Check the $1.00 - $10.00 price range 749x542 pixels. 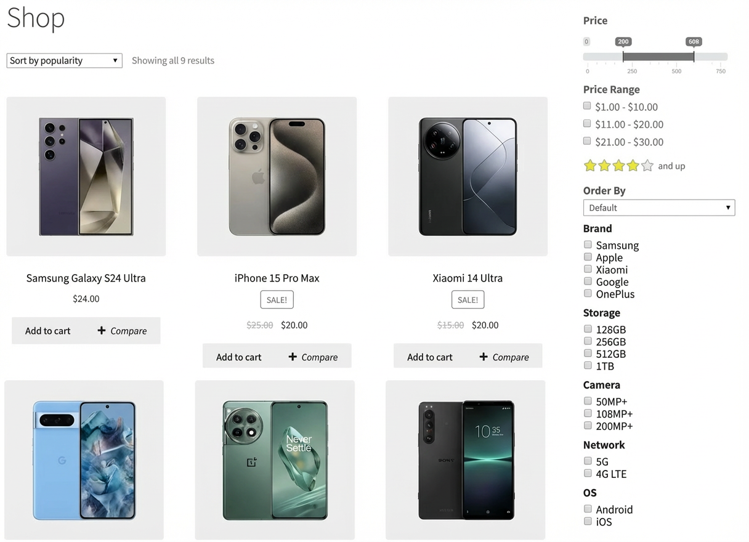point(586,105)
